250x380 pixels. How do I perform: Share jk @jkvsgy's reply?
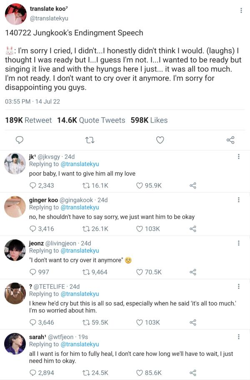[192, 186]
